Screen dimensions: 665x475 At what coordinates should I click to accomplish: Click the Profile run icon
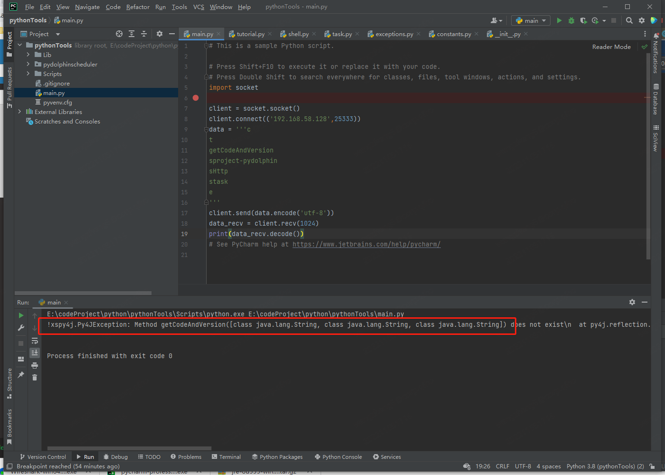tap(595, 20)
